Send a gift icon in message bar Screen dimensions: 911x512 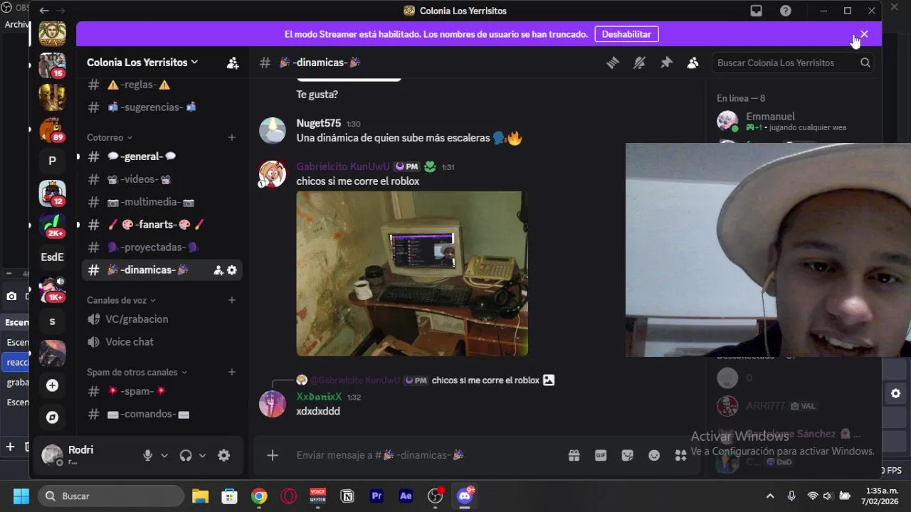coord(574,455)
